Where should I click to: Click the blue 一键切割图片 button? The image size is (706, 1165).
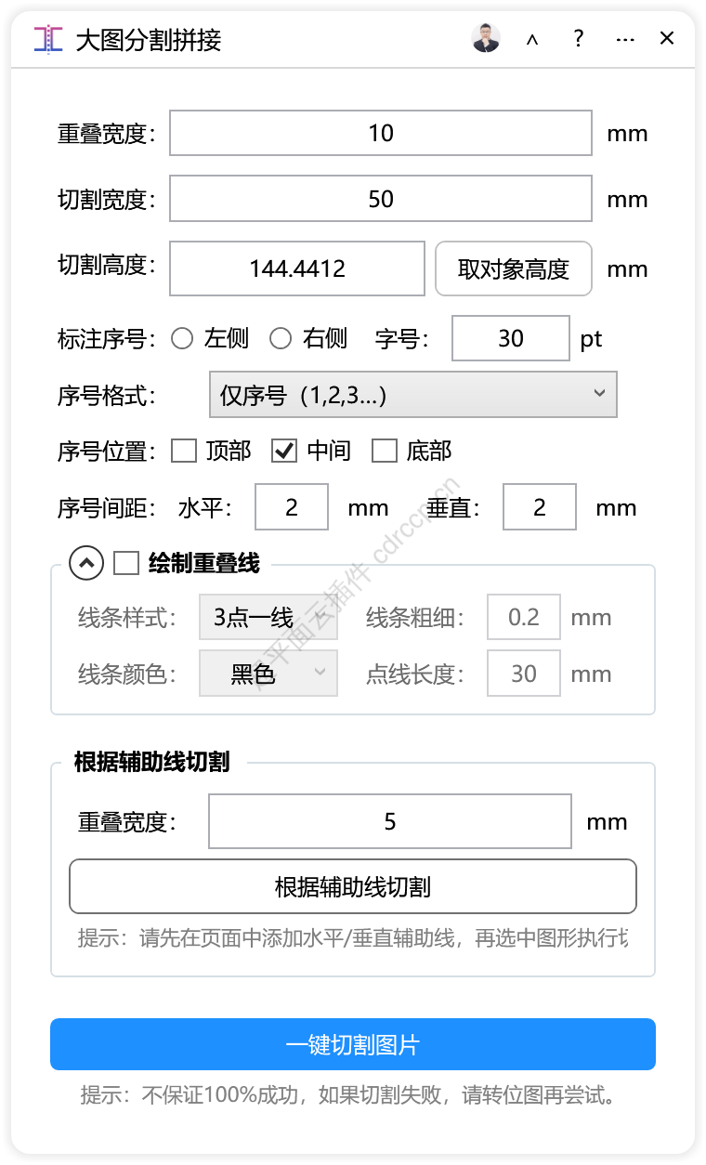(x=353, y=1044)
